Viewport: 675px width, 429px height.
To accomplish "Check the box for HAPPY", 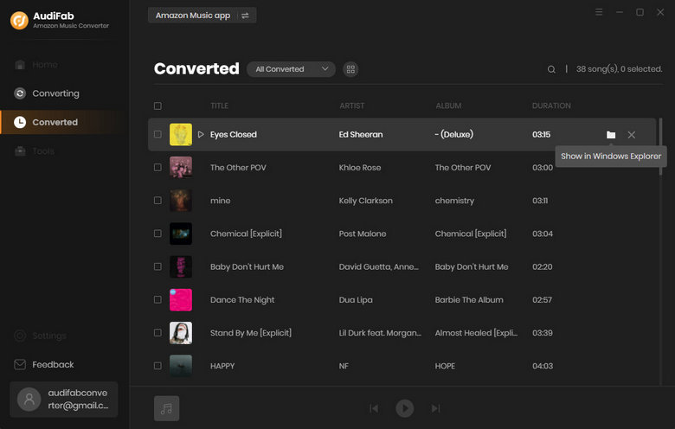I will 157,366.
